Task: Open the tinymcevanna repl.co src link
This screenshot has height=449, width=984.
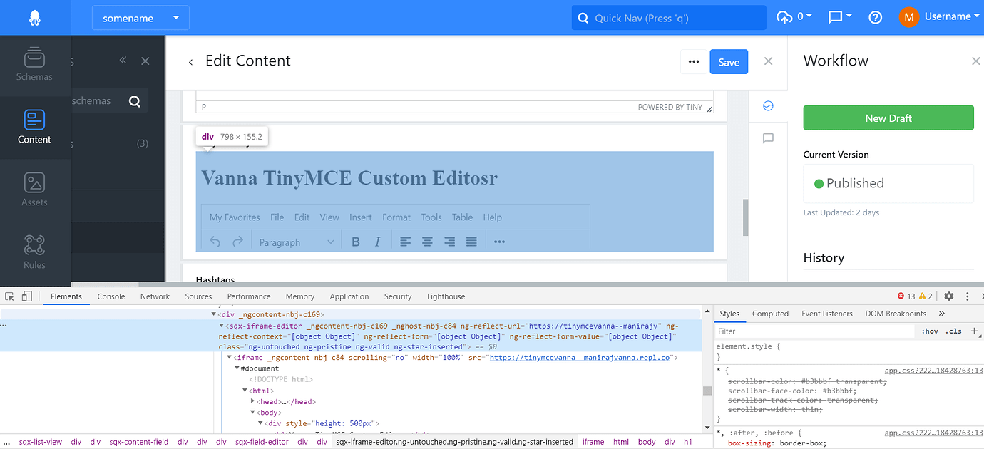Action: (580, 358)
